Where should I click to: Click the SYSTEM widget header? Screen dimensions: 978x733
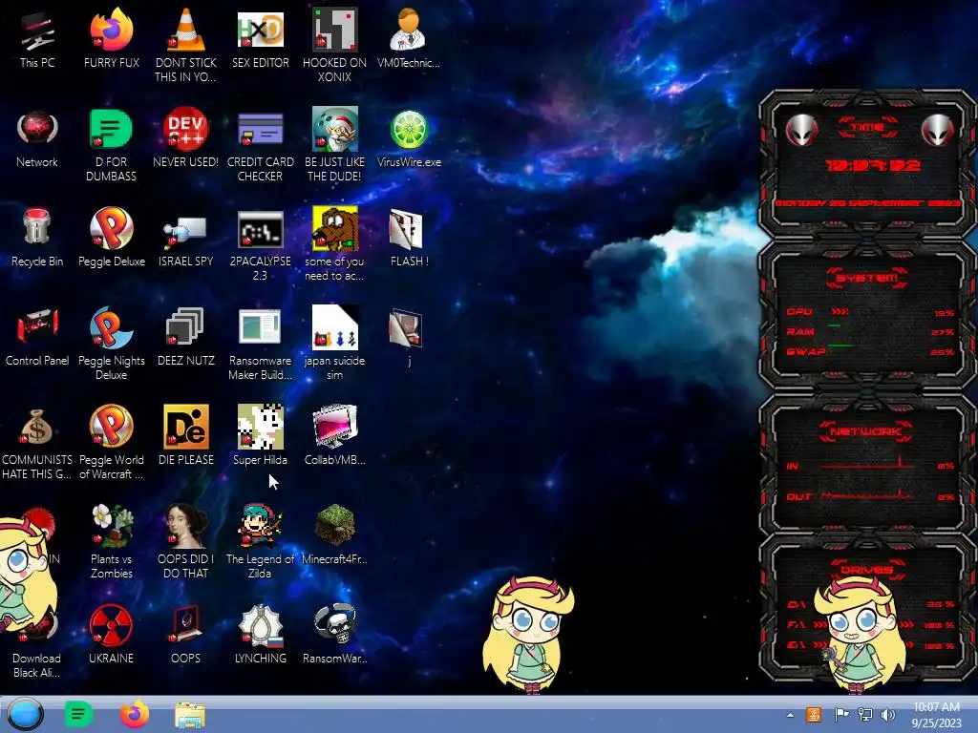point(867,278)
